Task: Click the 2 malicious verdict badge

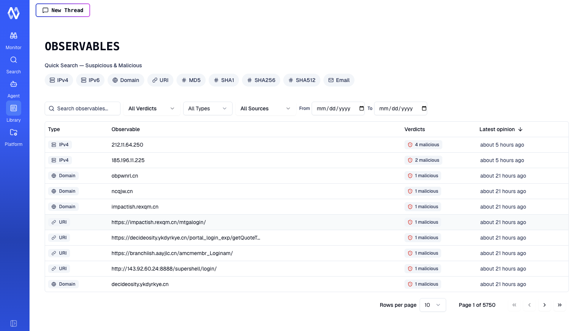Action: click(423, 160)
